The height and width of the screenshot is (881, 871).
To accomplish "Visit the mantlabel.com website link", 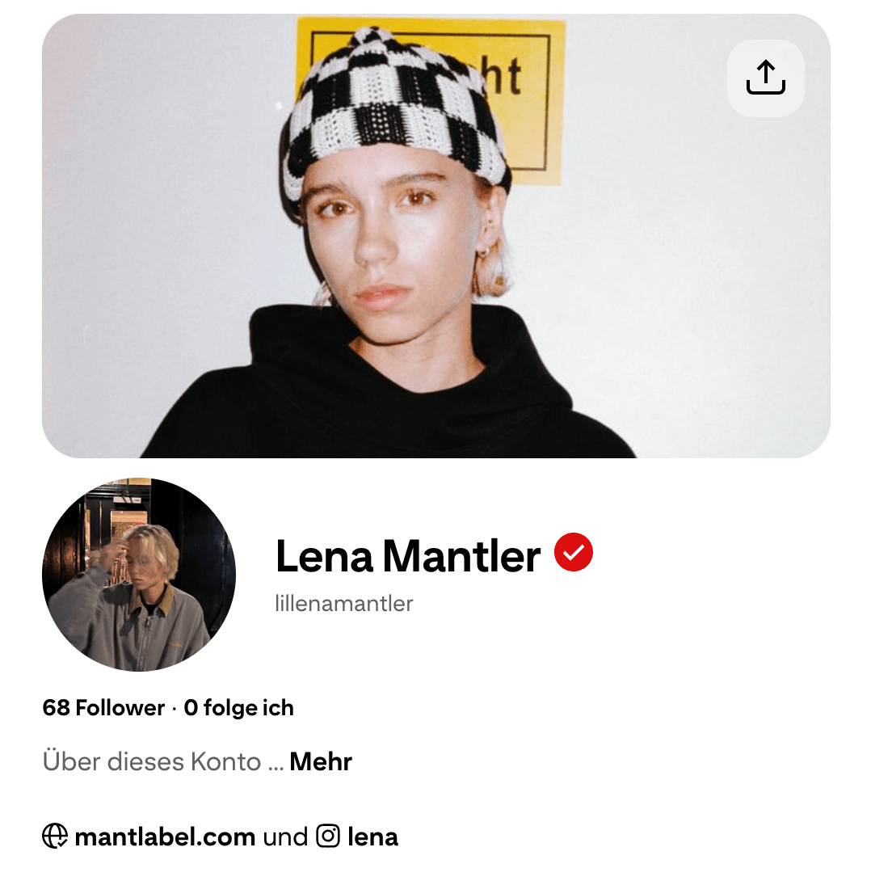I will 165,837.
